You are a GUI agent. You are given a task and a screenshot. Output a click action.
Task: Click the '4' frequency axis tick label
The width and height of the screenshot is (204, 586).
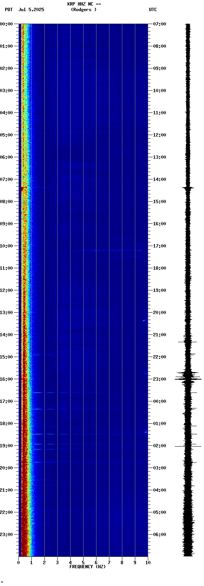click(70, 563)
